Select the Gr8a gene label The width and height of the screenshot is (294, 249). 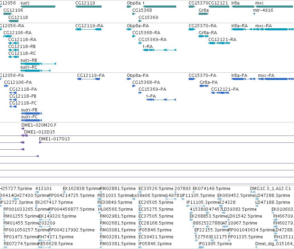click(x=203, y=10)
